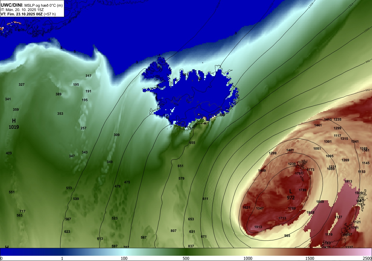Click the value 1925 on the map
Image resolution: width=372 pixels, height=261 pixels.
(x=310, y=212)
